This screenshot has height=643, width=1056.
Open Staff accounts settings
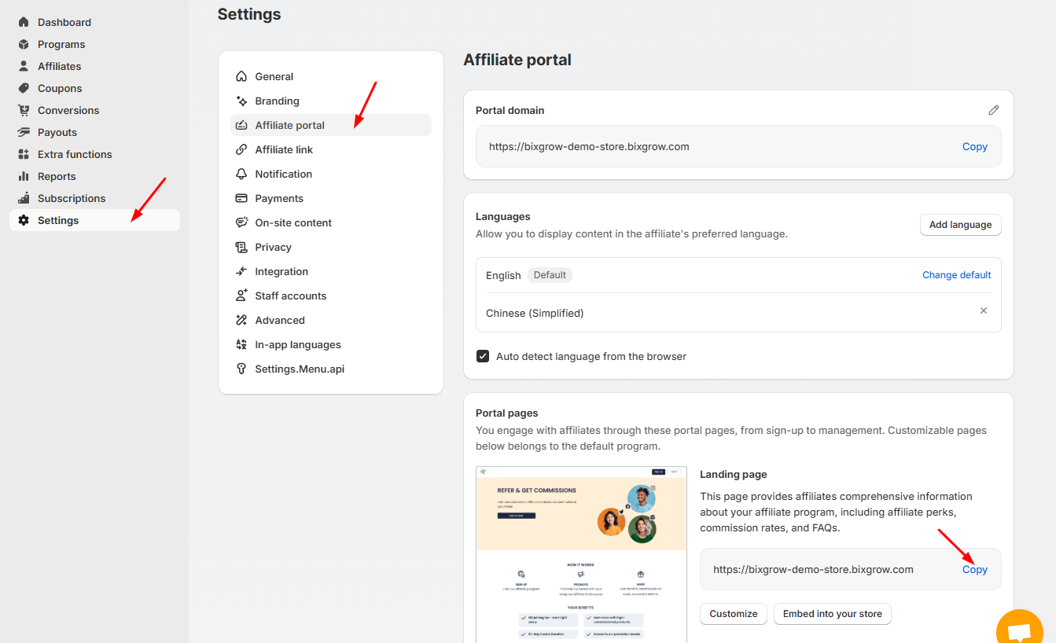click(290, 296)
